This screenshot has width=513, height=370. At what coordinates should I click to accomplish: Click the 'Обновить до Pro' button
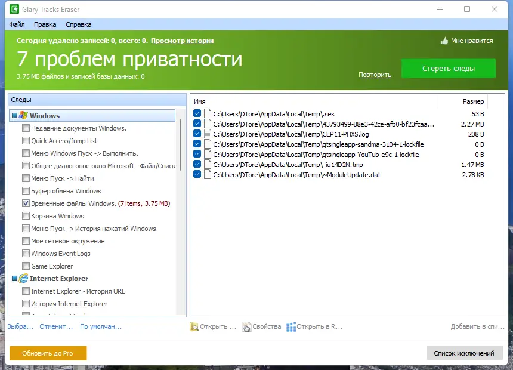[48, 353]
